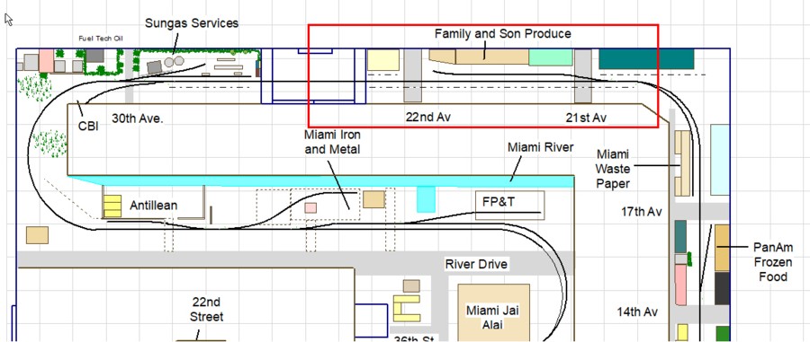Click the Family and Son Produce label
The height and width of the screenshot is (342, 810).
tap(502, 33)
